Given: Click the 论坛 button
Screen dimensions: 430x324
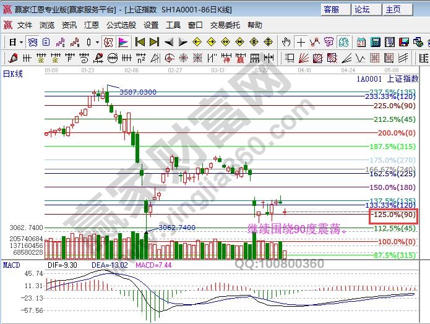Looking at the screenshot, I should tap(362, 9).
